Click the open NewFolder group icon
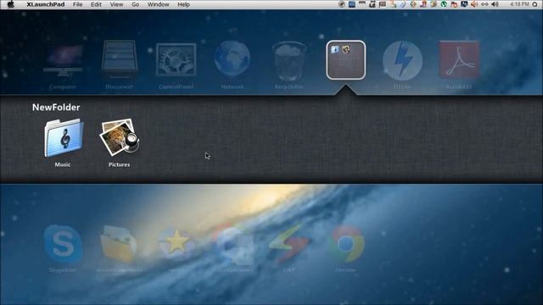The image size is (543, 305). pos(345,60)
